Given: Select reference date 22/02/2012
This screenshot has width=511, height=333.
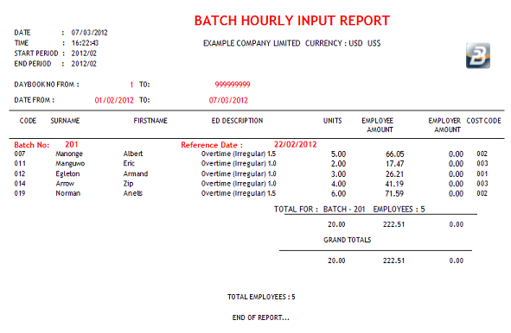Looking at the screenshot, I should (295, 144).
